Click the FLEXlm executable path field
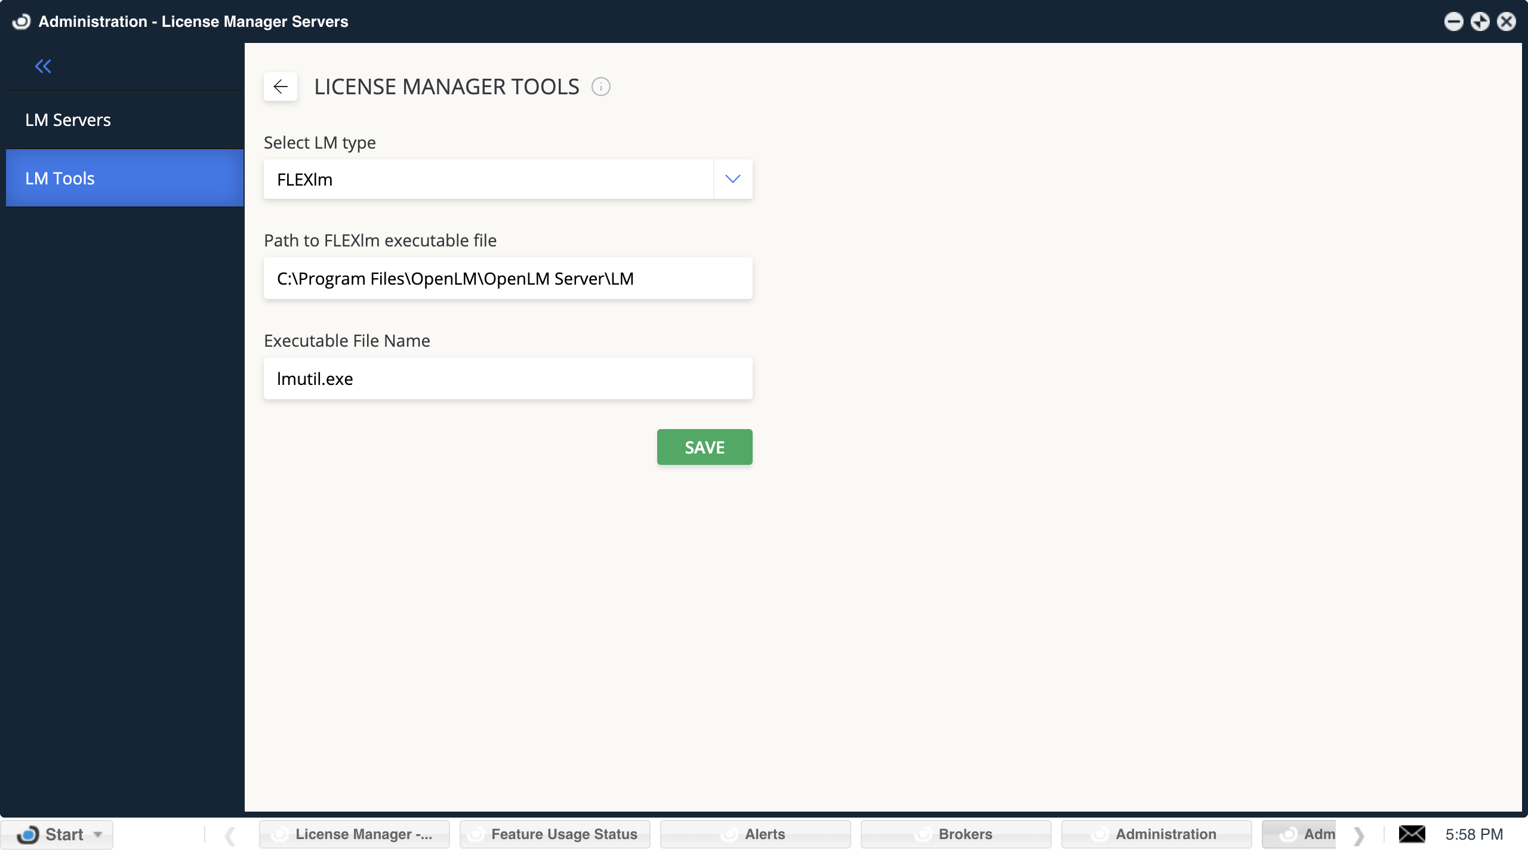 [x=507, y=278]
